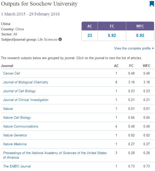155x171 pixels.
Task: Open the Nature Medicine journal link
Action: coord(15,144)
